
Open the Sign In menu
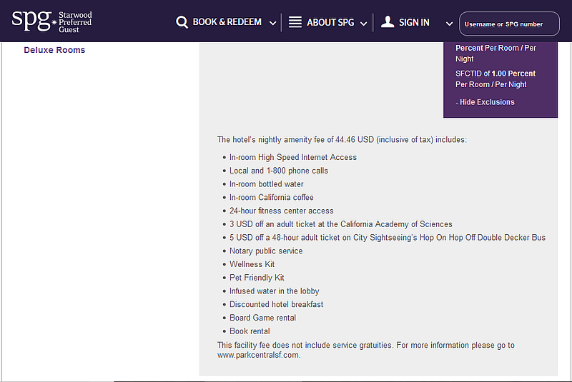click(414, 23)
